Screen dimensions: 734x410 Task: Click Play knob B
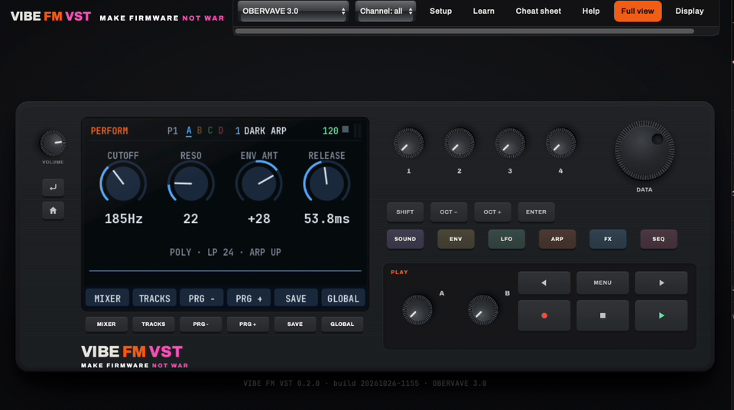click(x=482, y=309)
